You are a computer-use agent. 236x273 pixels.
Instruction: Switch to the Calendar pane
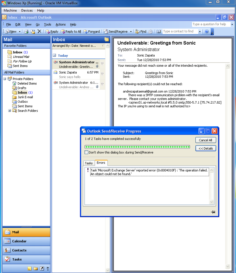(27, 241)
